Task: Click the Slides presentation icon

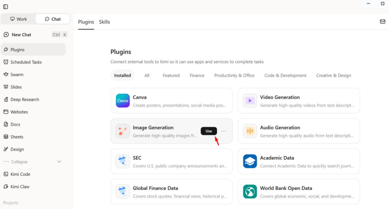Action: [6, 87]
